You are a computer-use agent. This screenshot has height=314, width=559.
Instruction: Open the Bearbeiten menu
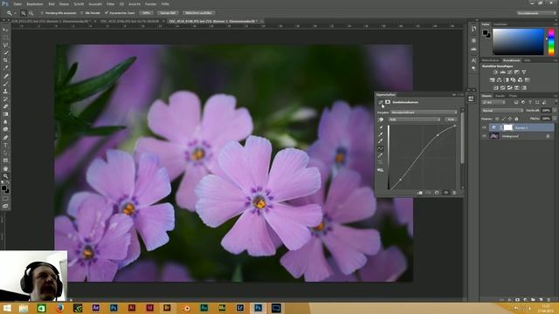coord(35,3)
